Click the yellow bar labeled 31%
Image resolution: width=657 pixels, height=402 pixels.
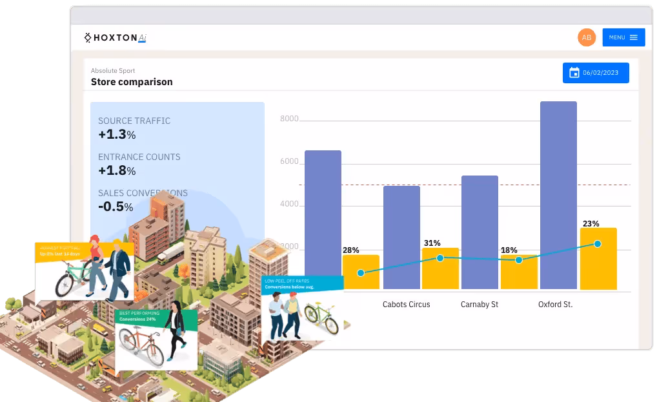(440, 268)
